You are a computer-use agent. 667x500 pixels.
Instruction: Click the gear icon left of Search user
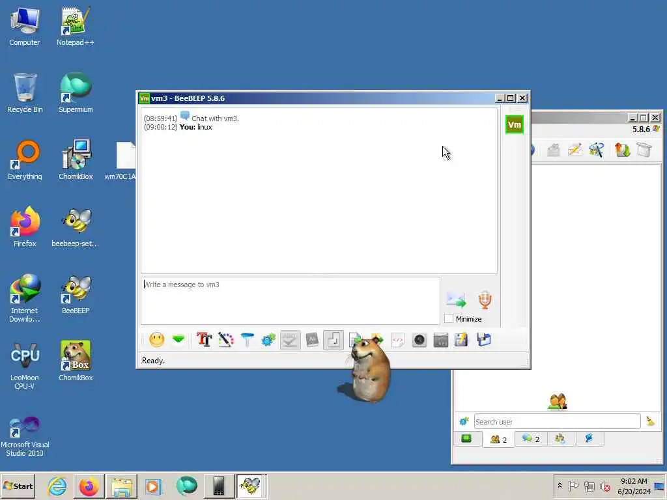(x=464, y=421)
